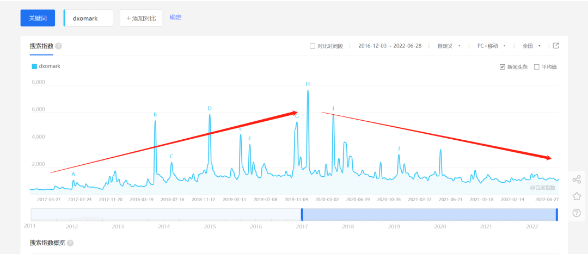This screenshot has height=254, width=588.
Task: Click news marker A on chart
Action: [x=73, y=174]
